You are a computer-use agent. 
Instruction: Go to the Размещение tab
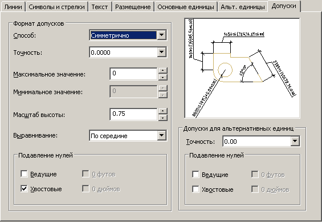click(x=133, y=7)
